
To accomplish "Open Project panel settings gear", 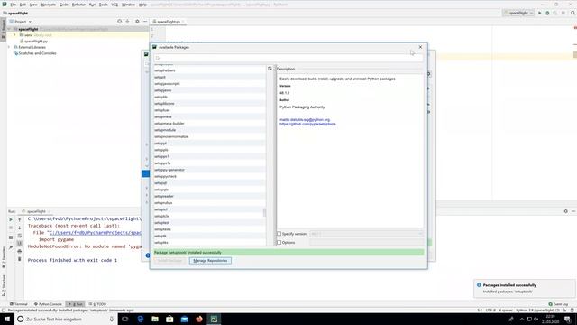I will pos(137,22).
